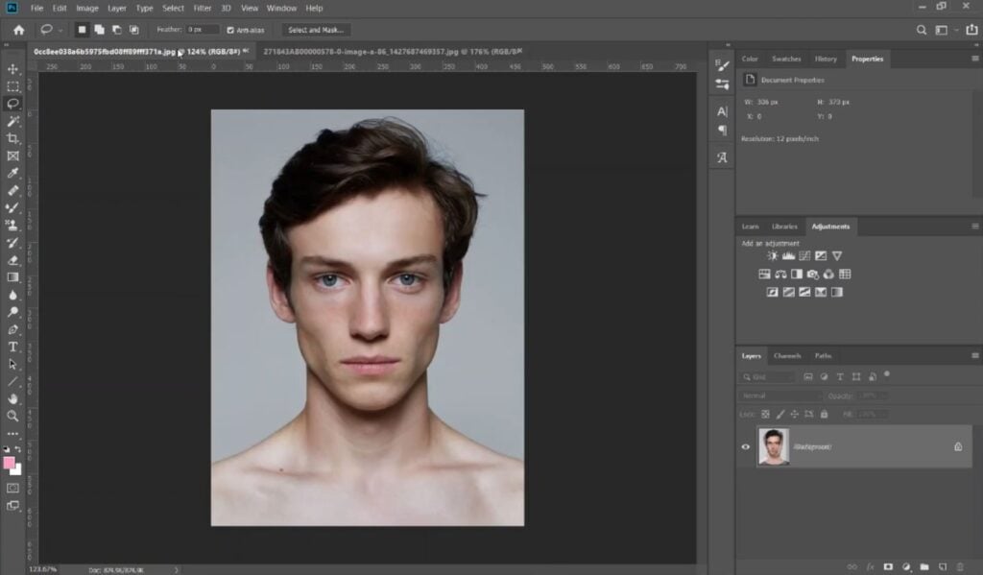This screenshot has height=575, width=983.
Task: Add an Exposure adjustment
Action: click(x=821, y=256)
